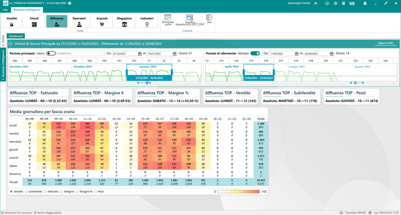Select the Margine % radio button
This screenshot has height=215, width=401.
78,192
